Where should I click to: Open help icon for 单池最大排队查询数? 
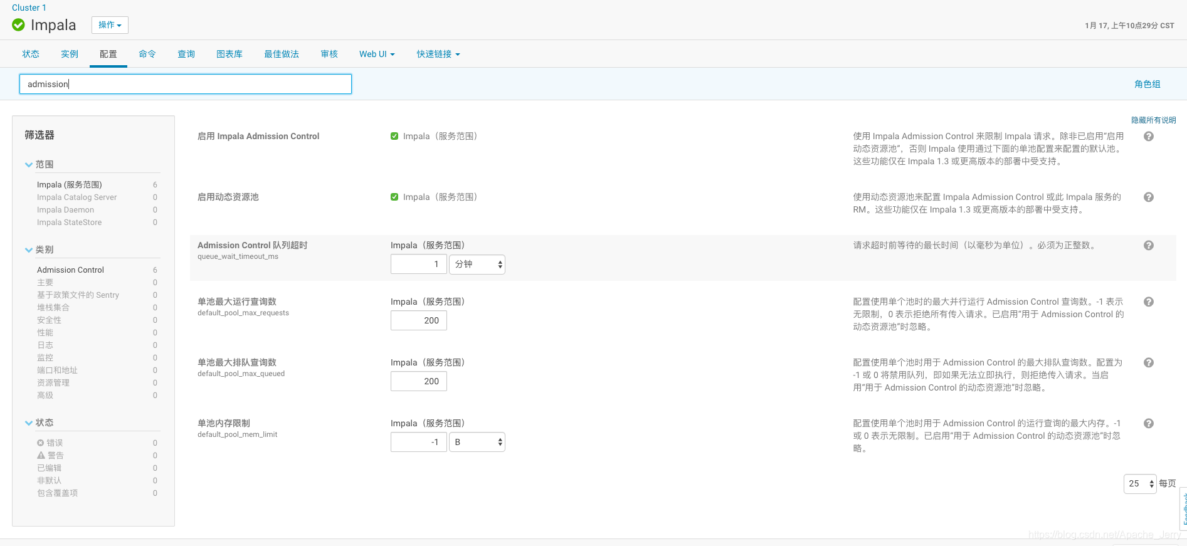click(x=1149, y=362)
